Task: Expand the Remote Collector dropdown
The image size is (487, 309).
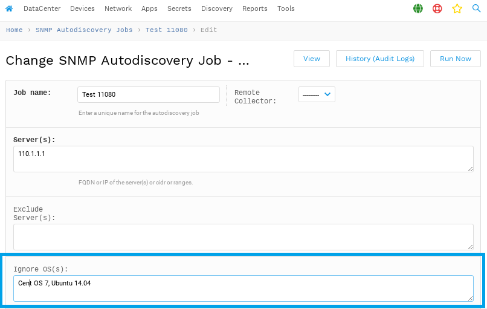Action: point(317,94)
